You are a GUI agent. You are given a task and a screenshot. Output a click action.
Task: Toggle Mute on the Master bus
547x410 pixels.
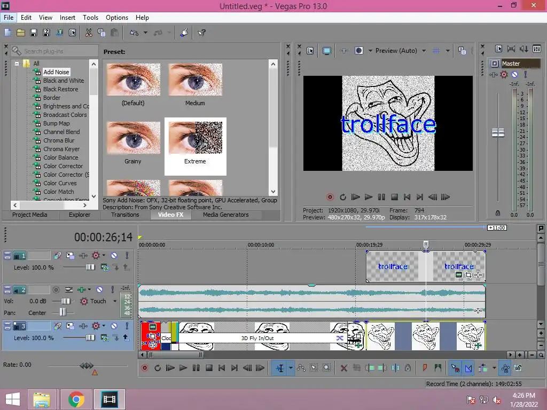point(514,74)
